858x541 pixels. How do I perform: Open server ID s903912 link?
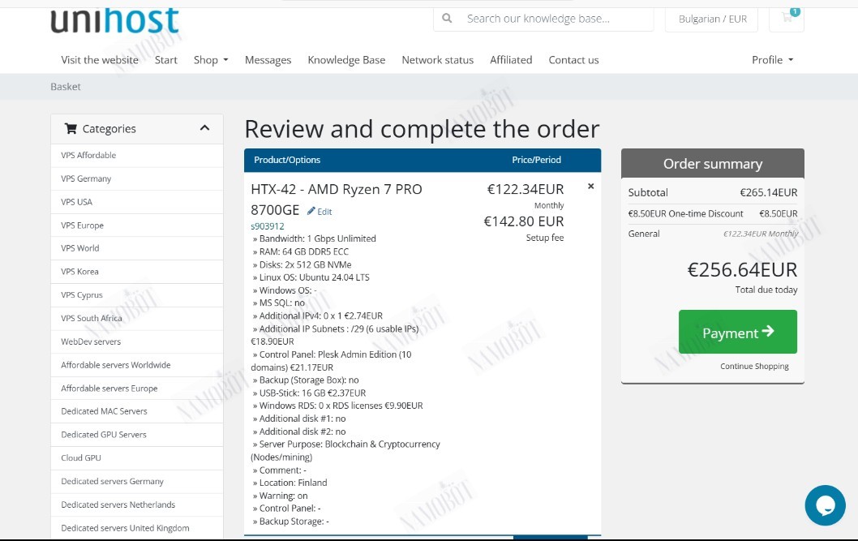click(268, 226)
